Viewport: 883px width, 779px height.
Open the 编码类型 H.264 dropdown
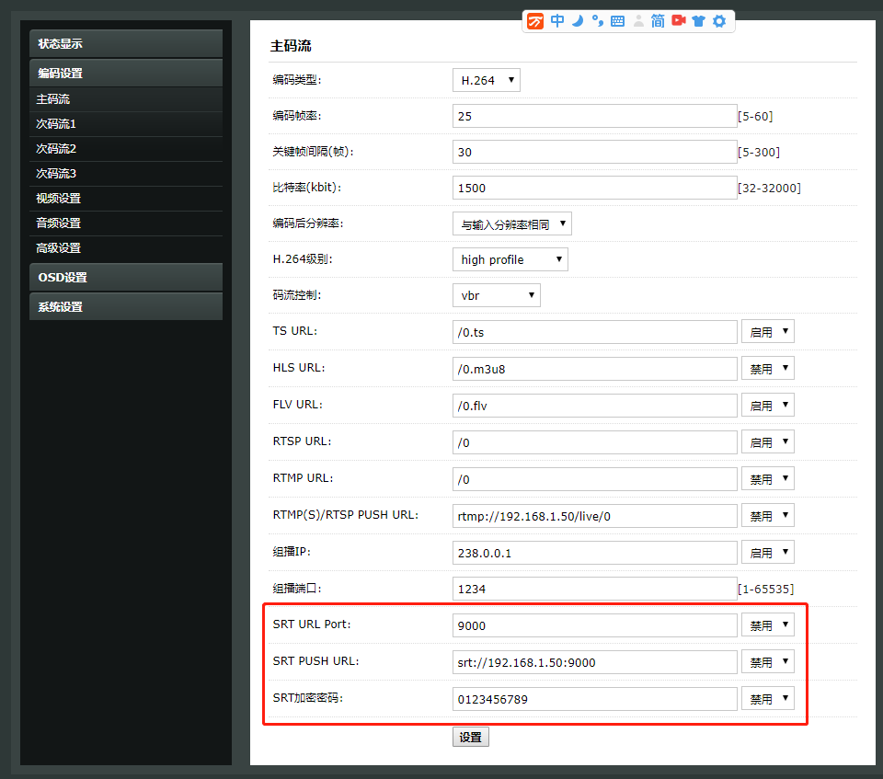(487, 80)
